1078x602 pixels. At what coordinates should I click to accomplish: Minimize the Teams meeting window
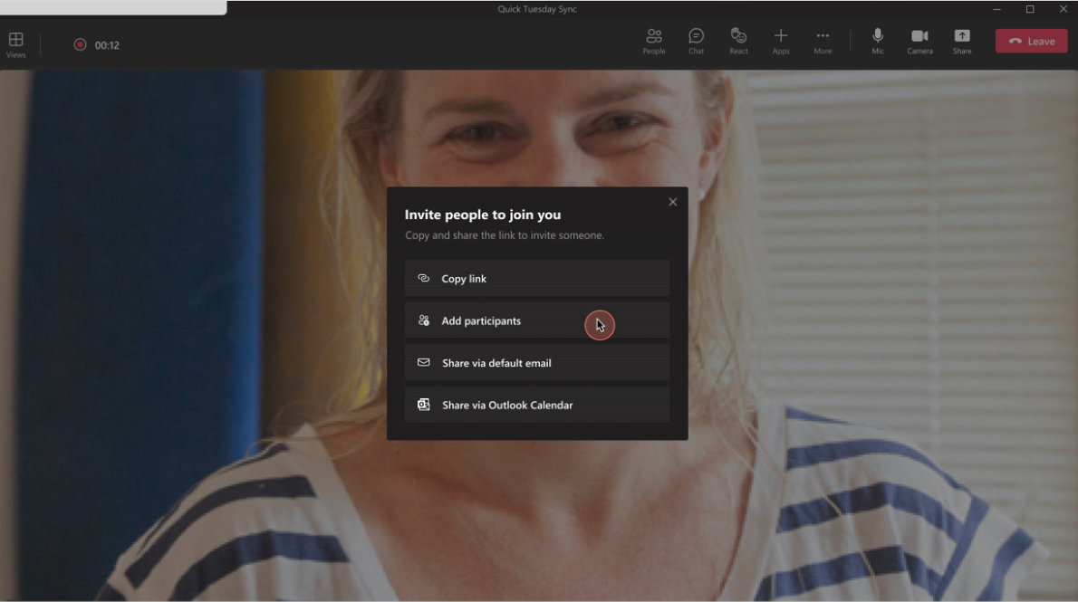point(996,9)
